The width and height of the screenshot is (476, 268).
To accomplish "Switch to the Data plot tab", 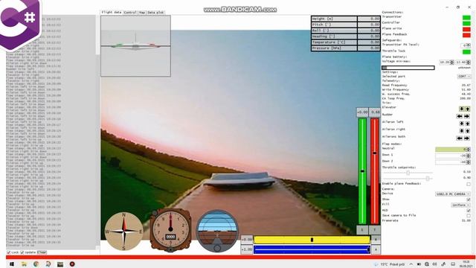I will 155,13.
